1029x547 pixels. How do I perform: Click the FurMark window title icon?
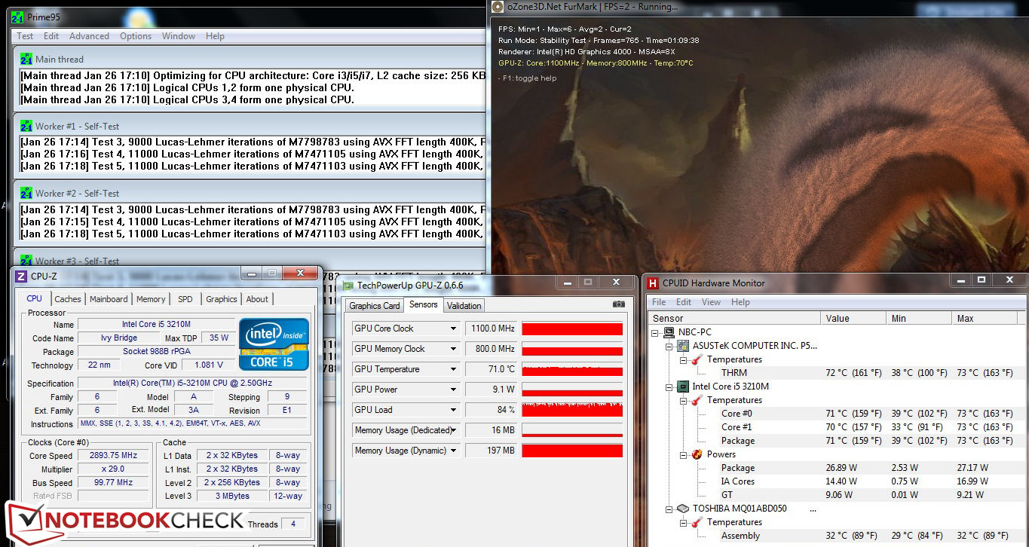tap(498, 7)
